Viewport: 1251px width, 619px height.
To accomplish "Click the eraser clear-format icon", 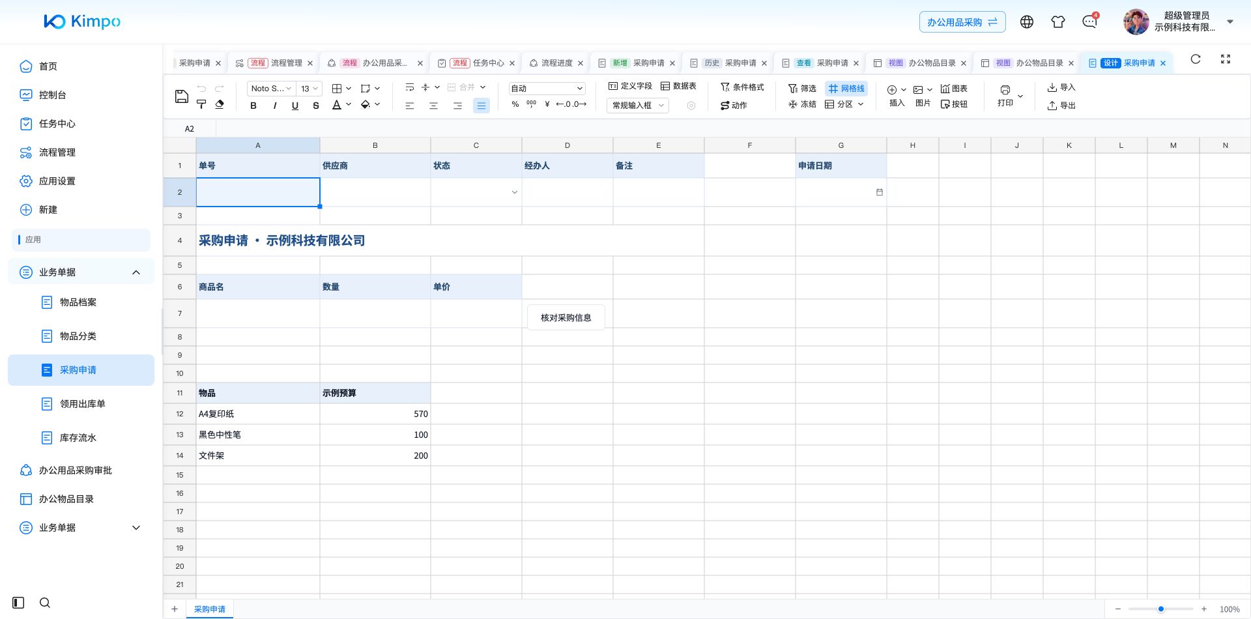I will (x=220, y=104).
